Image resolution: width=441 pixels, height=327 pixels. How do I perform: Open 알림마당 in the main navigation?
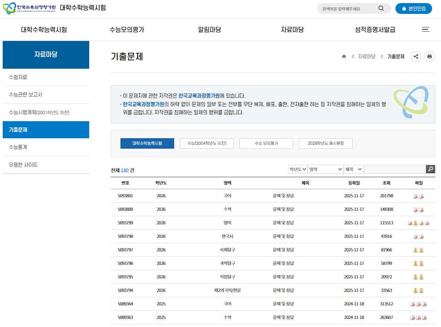210,29
